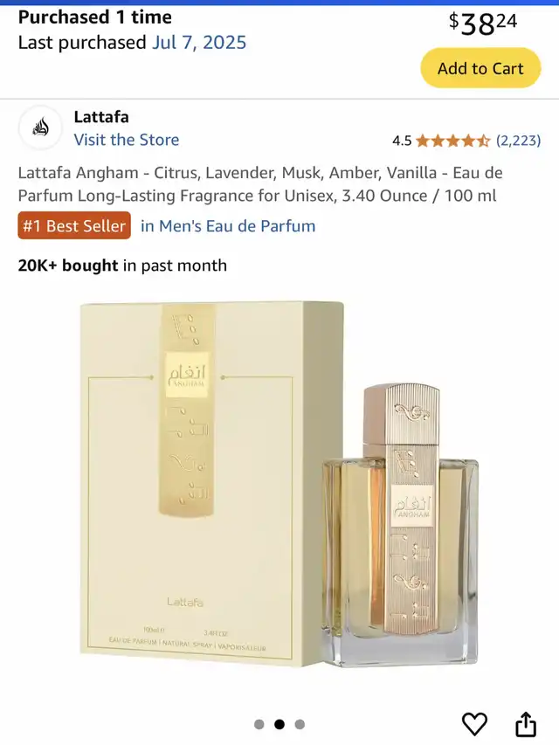The height and width of the screenshot is (745, 559).
Task: Select the first image carousel dot
Action: [x=259, y=724]
